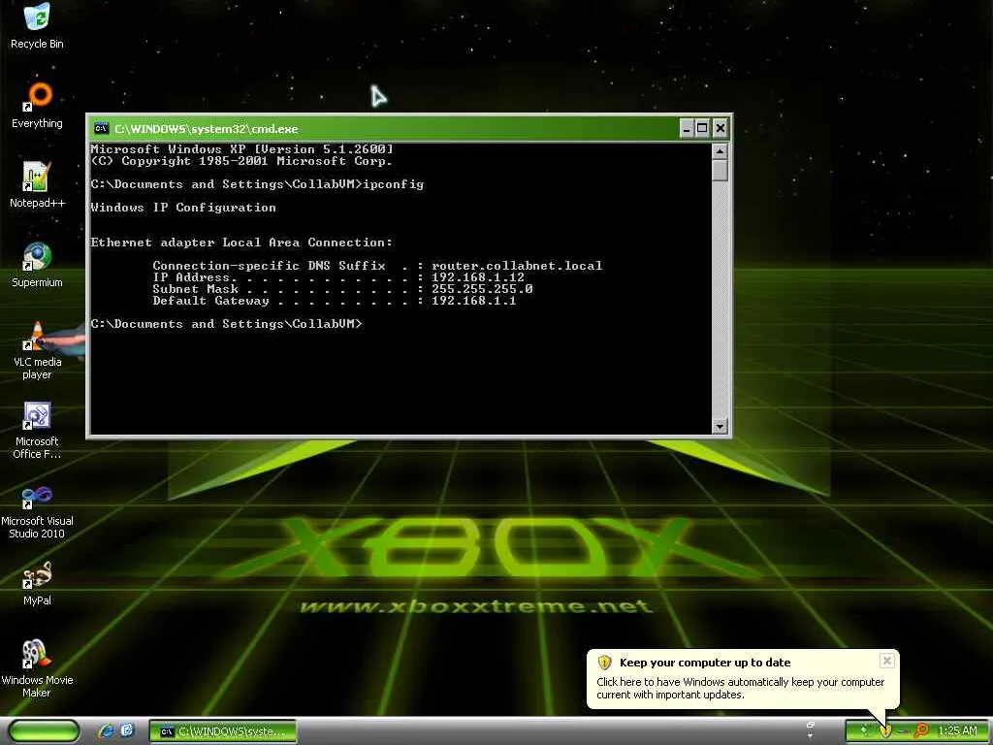Viewport: 993px width, 745px height.
Task: Click the orange Everything tray icon
Action: [x=921, y=731]
